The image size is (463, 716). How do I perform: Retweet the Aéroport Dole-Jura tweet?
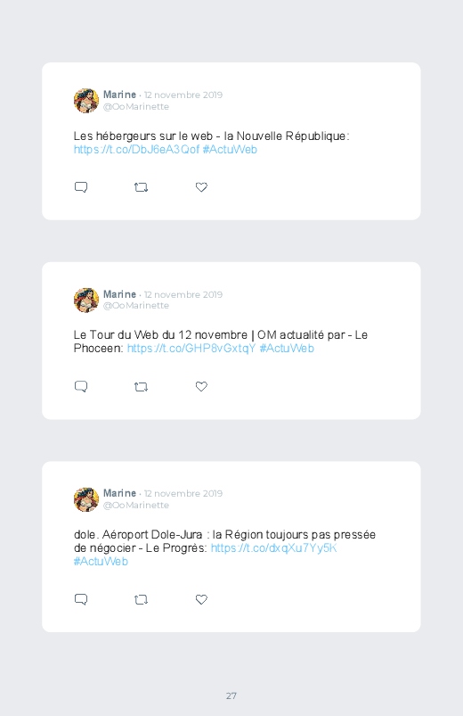pyautogui.click(x=141, y=599)
